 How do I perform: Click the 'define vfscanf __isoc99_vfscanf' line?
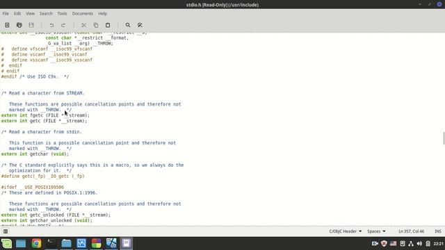coord(47,49)
